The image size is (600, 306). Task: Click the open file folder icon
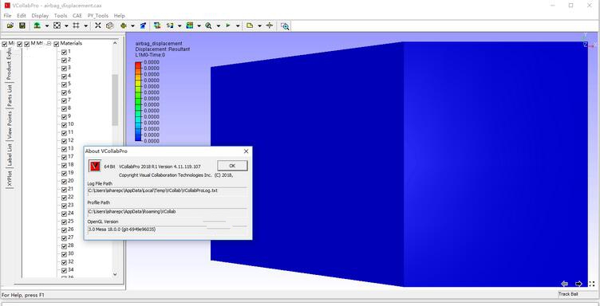coord(10,25)
